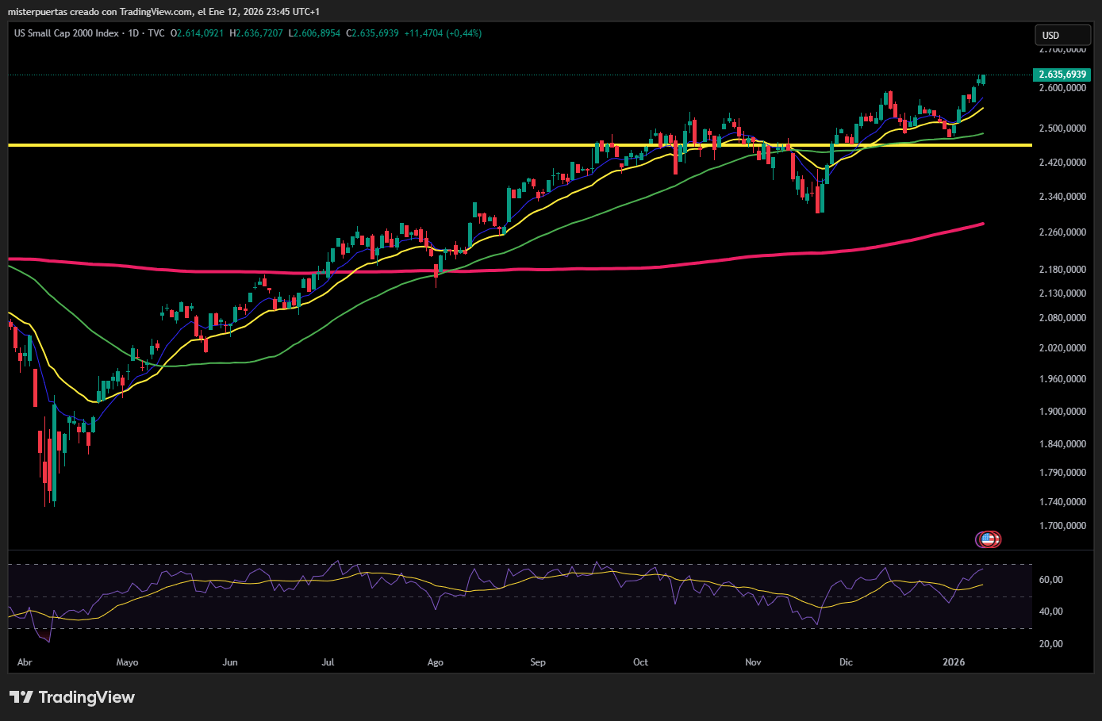
Task: Click the current price label 2.635,6939
Action: click(1062, 75)
